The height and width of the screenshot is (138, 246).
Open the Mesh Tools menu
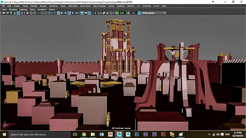click(x=86, y=6)
